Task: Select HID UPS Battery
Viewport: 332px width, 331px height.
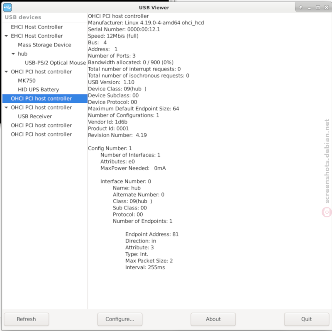Action: 38,90
